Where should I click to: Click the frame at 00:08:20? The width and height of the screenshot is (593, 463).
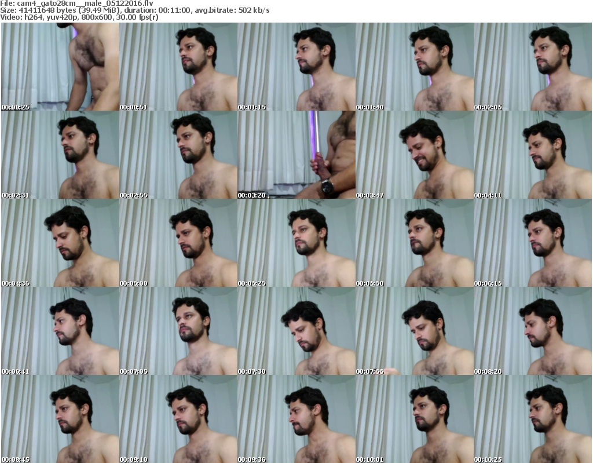532,331
